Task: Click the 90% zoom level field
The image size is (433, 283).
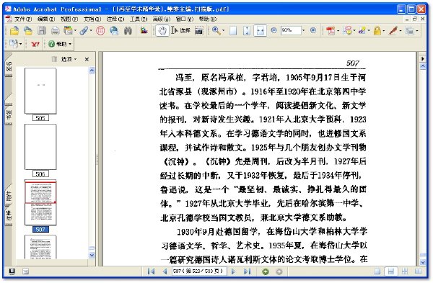Action: (291, 30)
